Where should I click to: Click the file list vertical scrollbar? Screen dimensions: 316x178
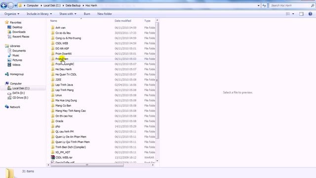pos(157,81)
